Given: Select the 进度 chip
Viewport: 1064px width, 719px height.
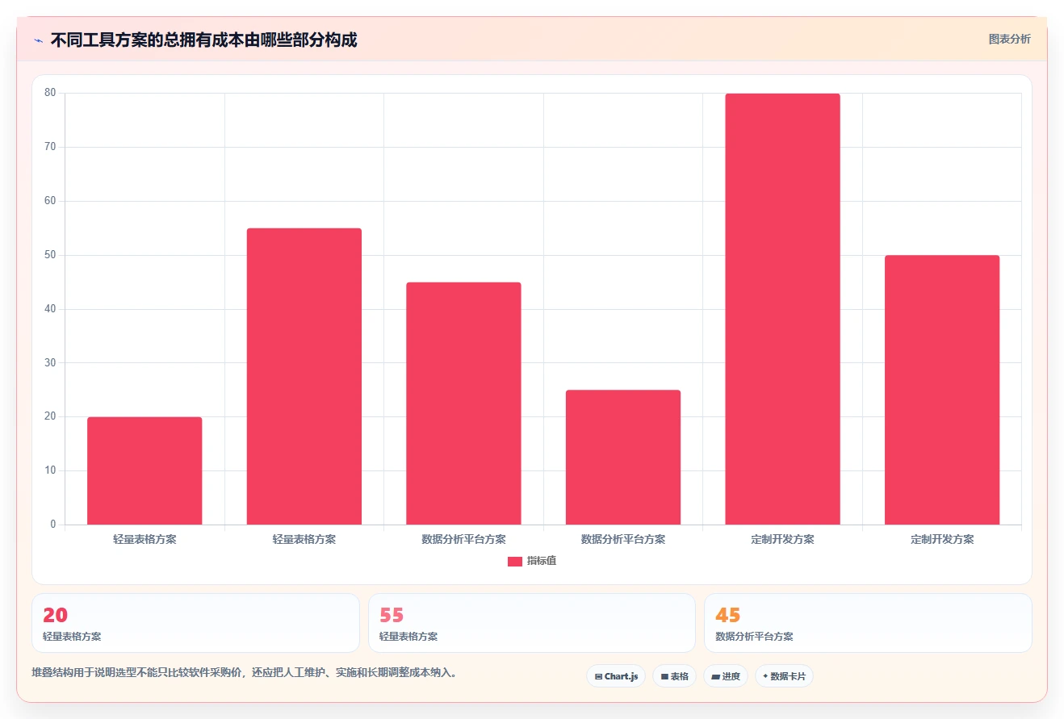Looking at the screenshot, I should click(726, 676).
